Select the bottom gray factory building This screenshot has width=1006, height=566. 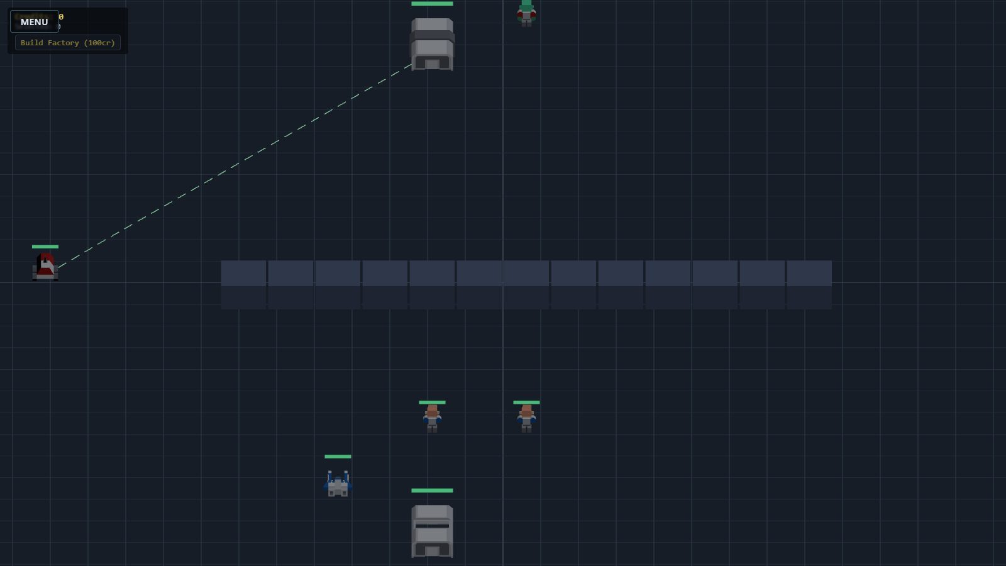tap(432, 531)
